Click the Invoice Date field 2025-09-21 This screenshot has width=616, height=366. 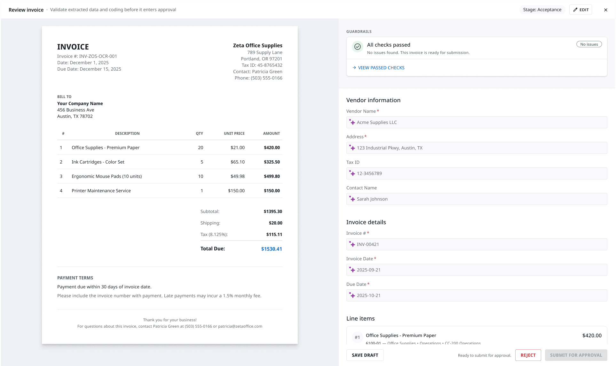click(477, 270)
